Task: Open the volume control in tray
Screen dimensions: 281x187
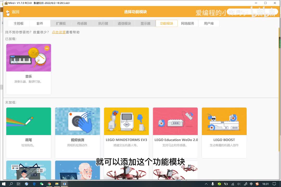Action: [x=239, y=184]
